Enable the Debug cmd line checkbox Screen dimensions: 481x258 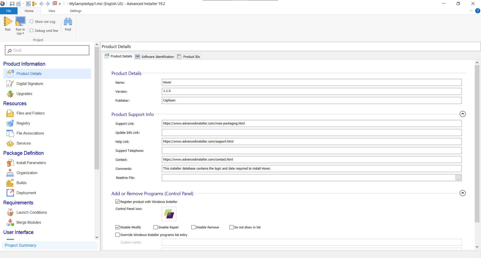click(32, 31)
